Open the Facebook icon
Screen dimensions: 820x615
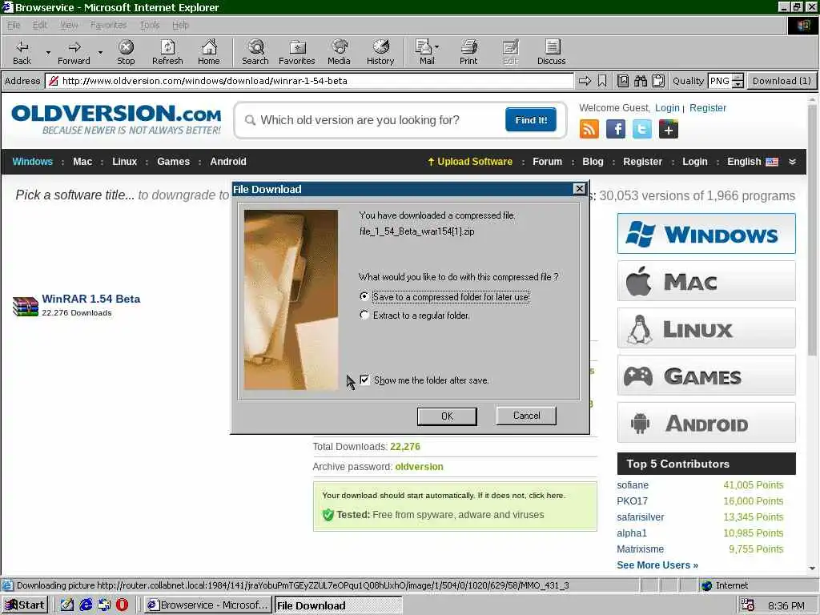(x=616, y=129)
